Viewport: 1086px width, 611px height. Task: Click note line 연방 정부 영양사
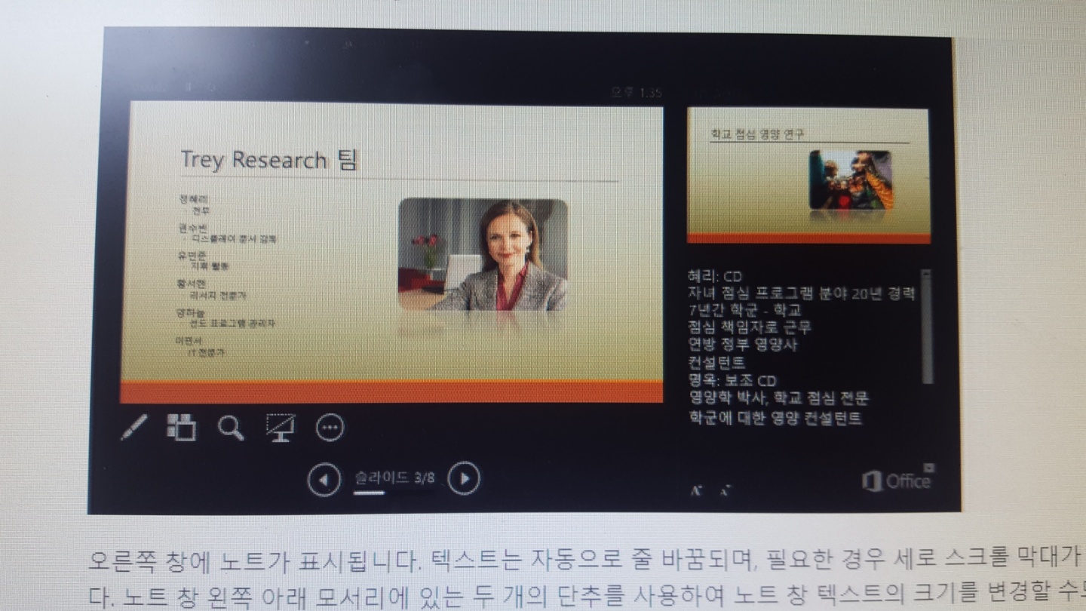point(743,345)
